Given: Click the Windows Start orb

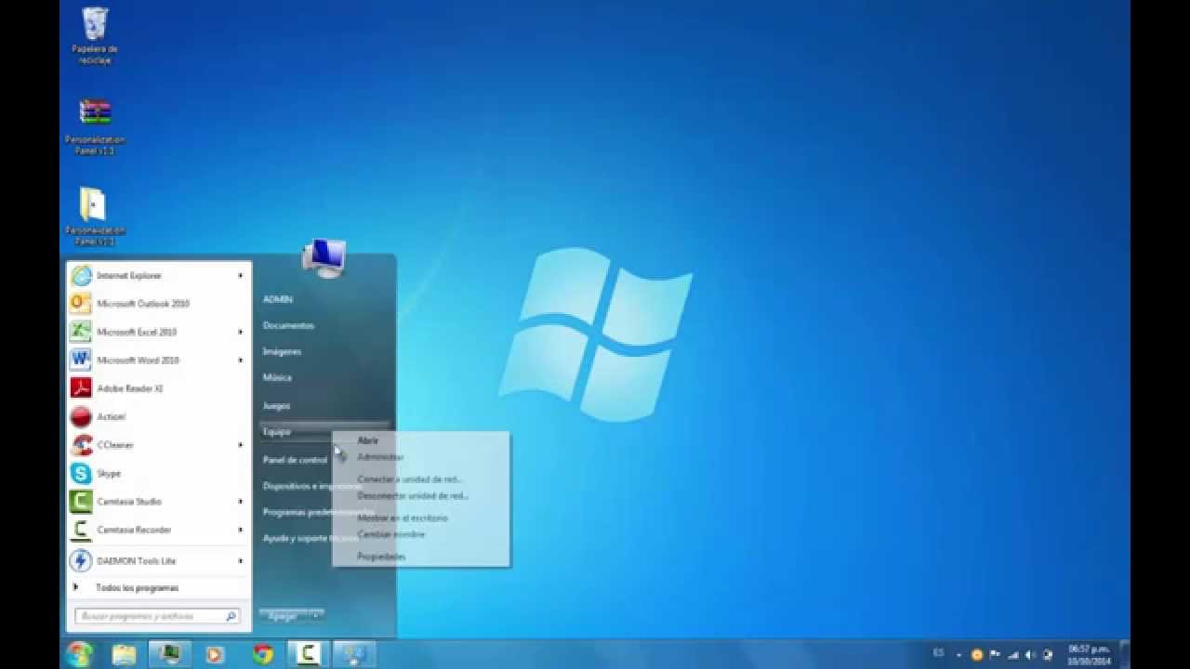Looking at the screenshot, I should (80, 654).
